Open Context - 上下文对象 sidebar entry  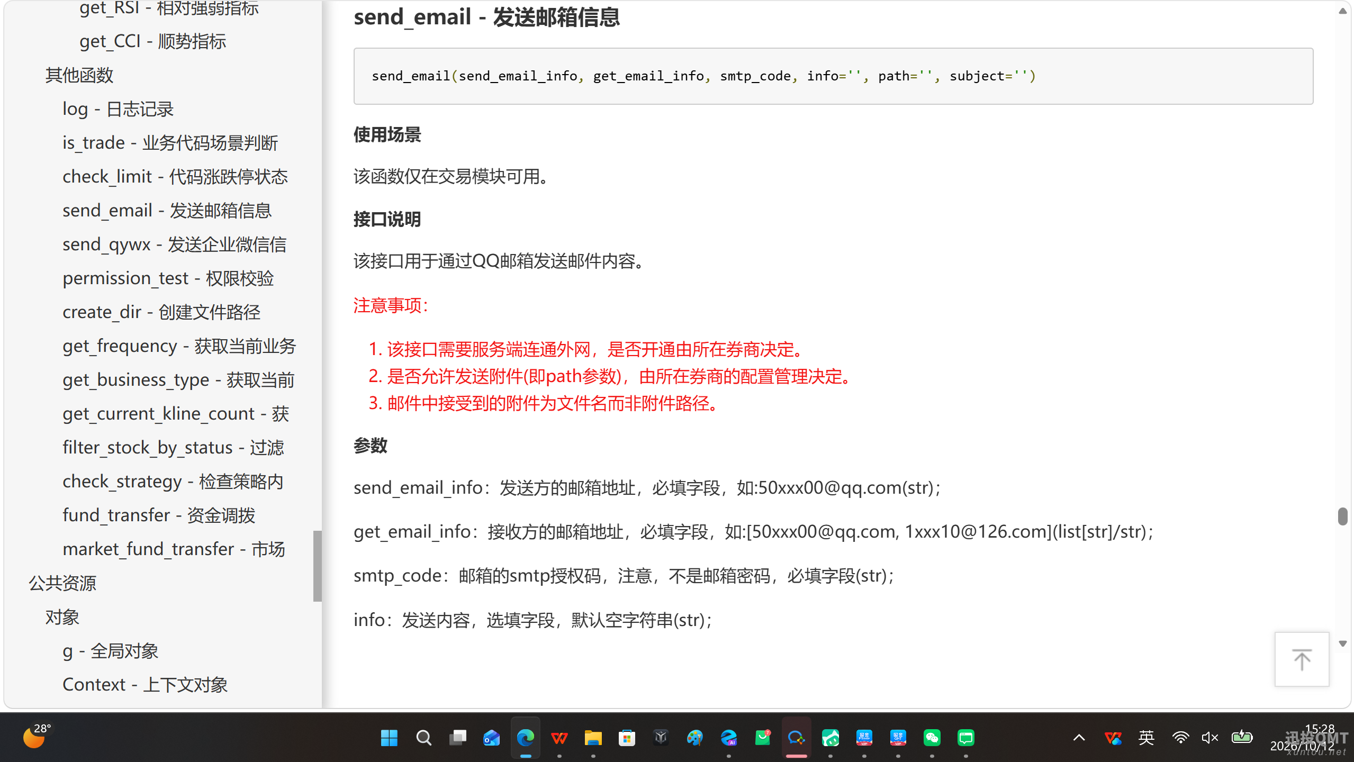145,685
